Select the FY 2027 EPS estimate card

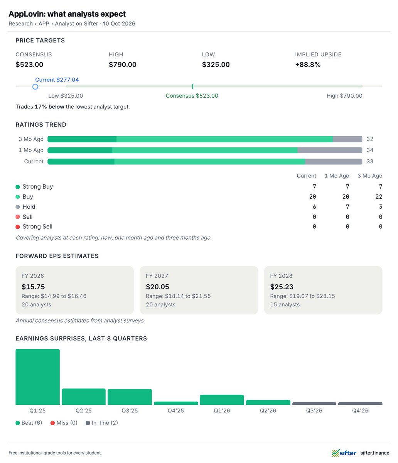(x=199, y=290)
